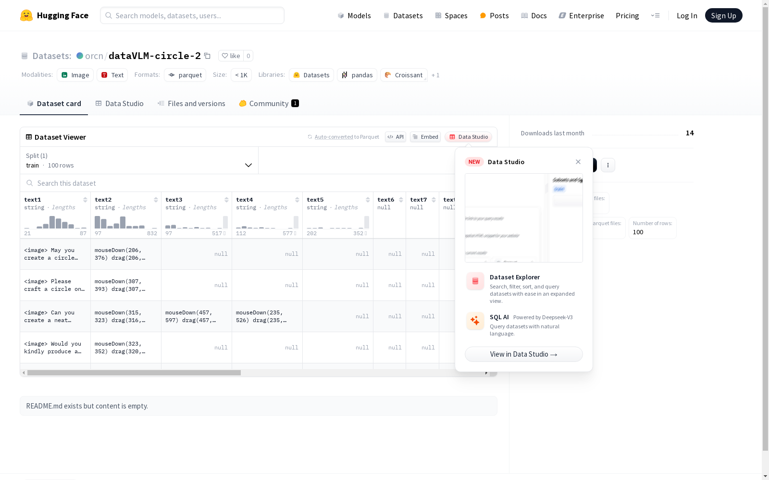Select the parquet format tag
Viewport: 769px width, 480px height.
click(185, 75)
